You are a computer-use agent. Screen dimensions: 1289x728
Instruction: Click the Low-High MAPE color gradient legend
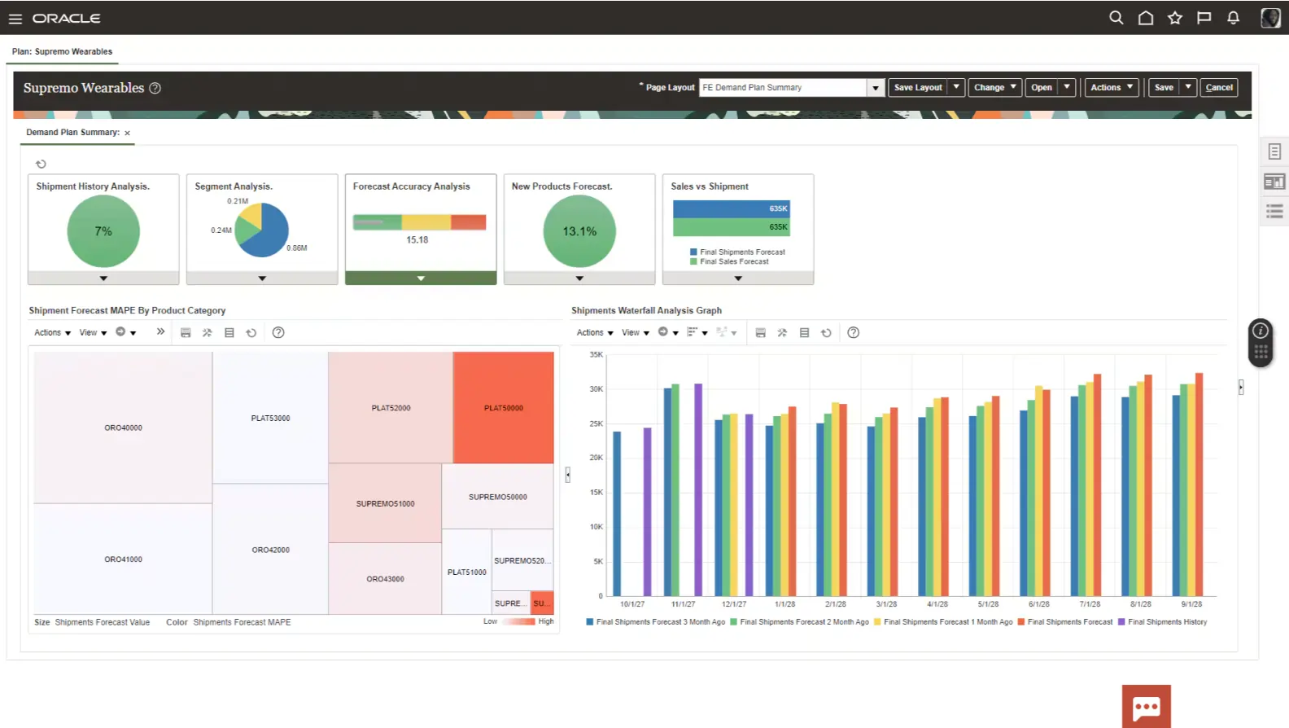pos(518,621)
